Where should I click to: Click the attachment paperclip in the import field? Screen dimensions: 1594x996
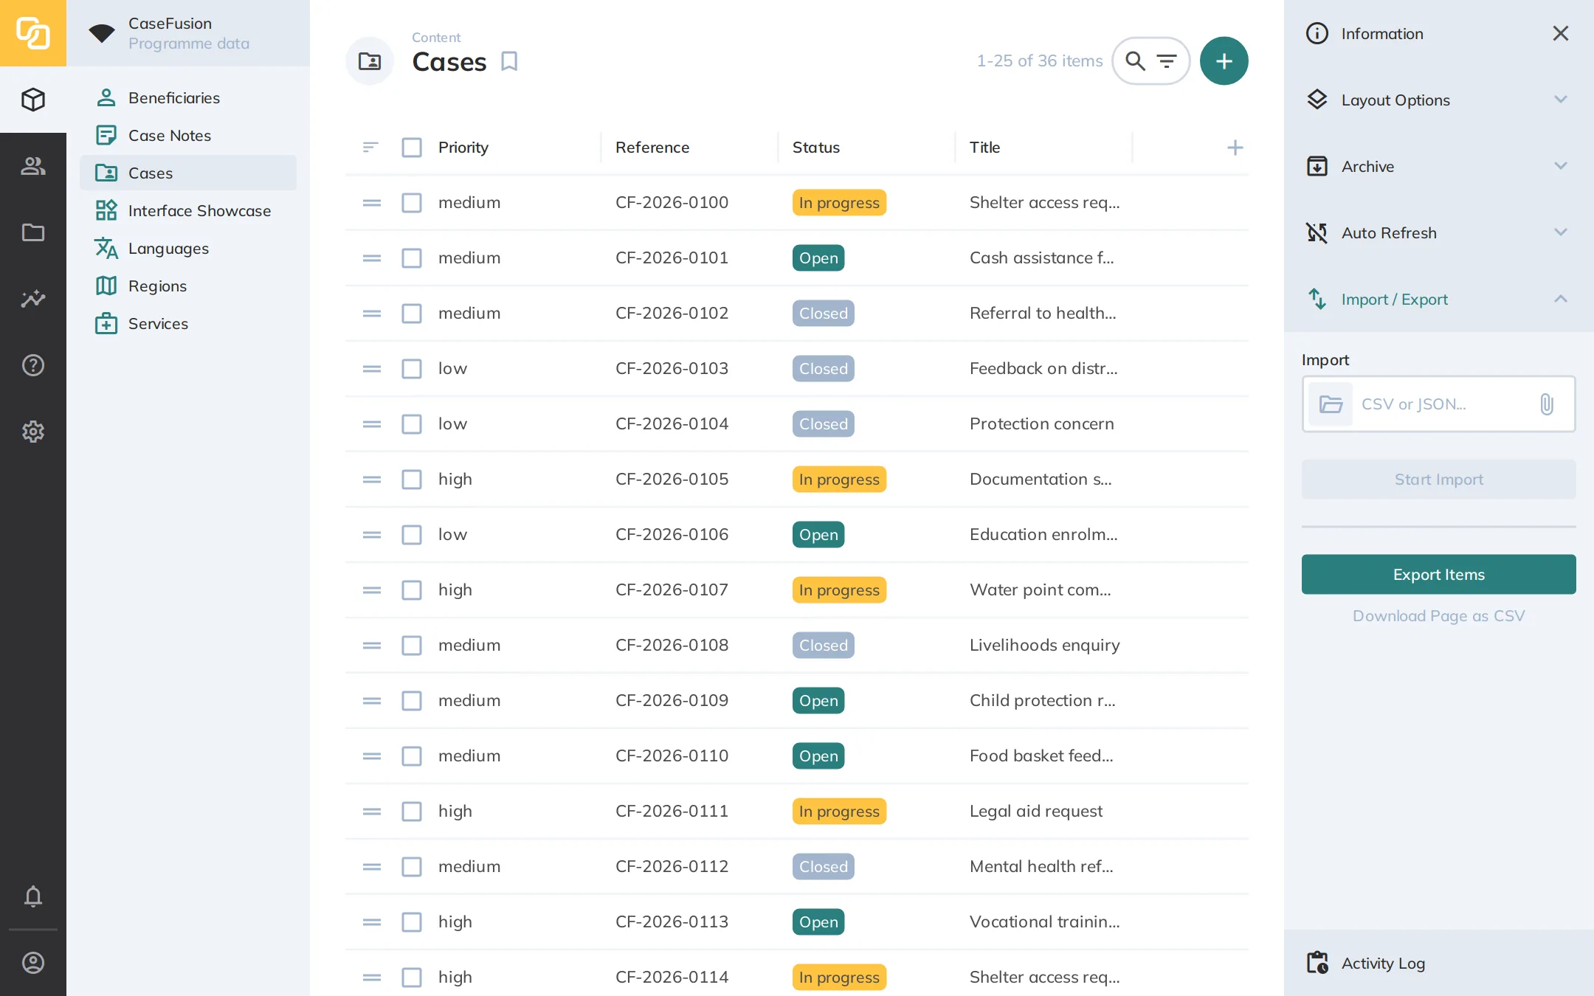[1547, 404]
